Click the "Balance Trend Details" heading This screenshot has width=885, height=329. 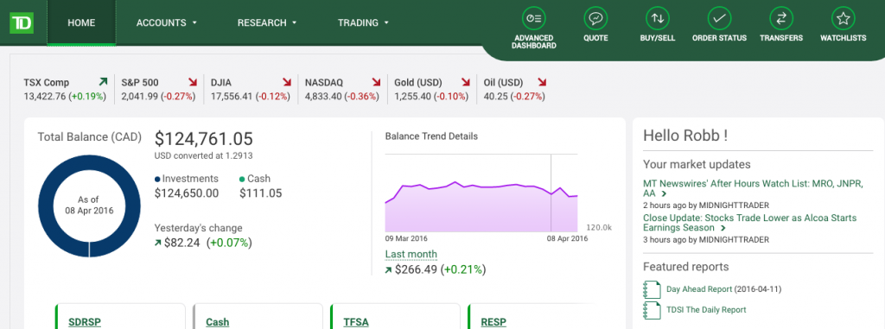tap(431, 136)
